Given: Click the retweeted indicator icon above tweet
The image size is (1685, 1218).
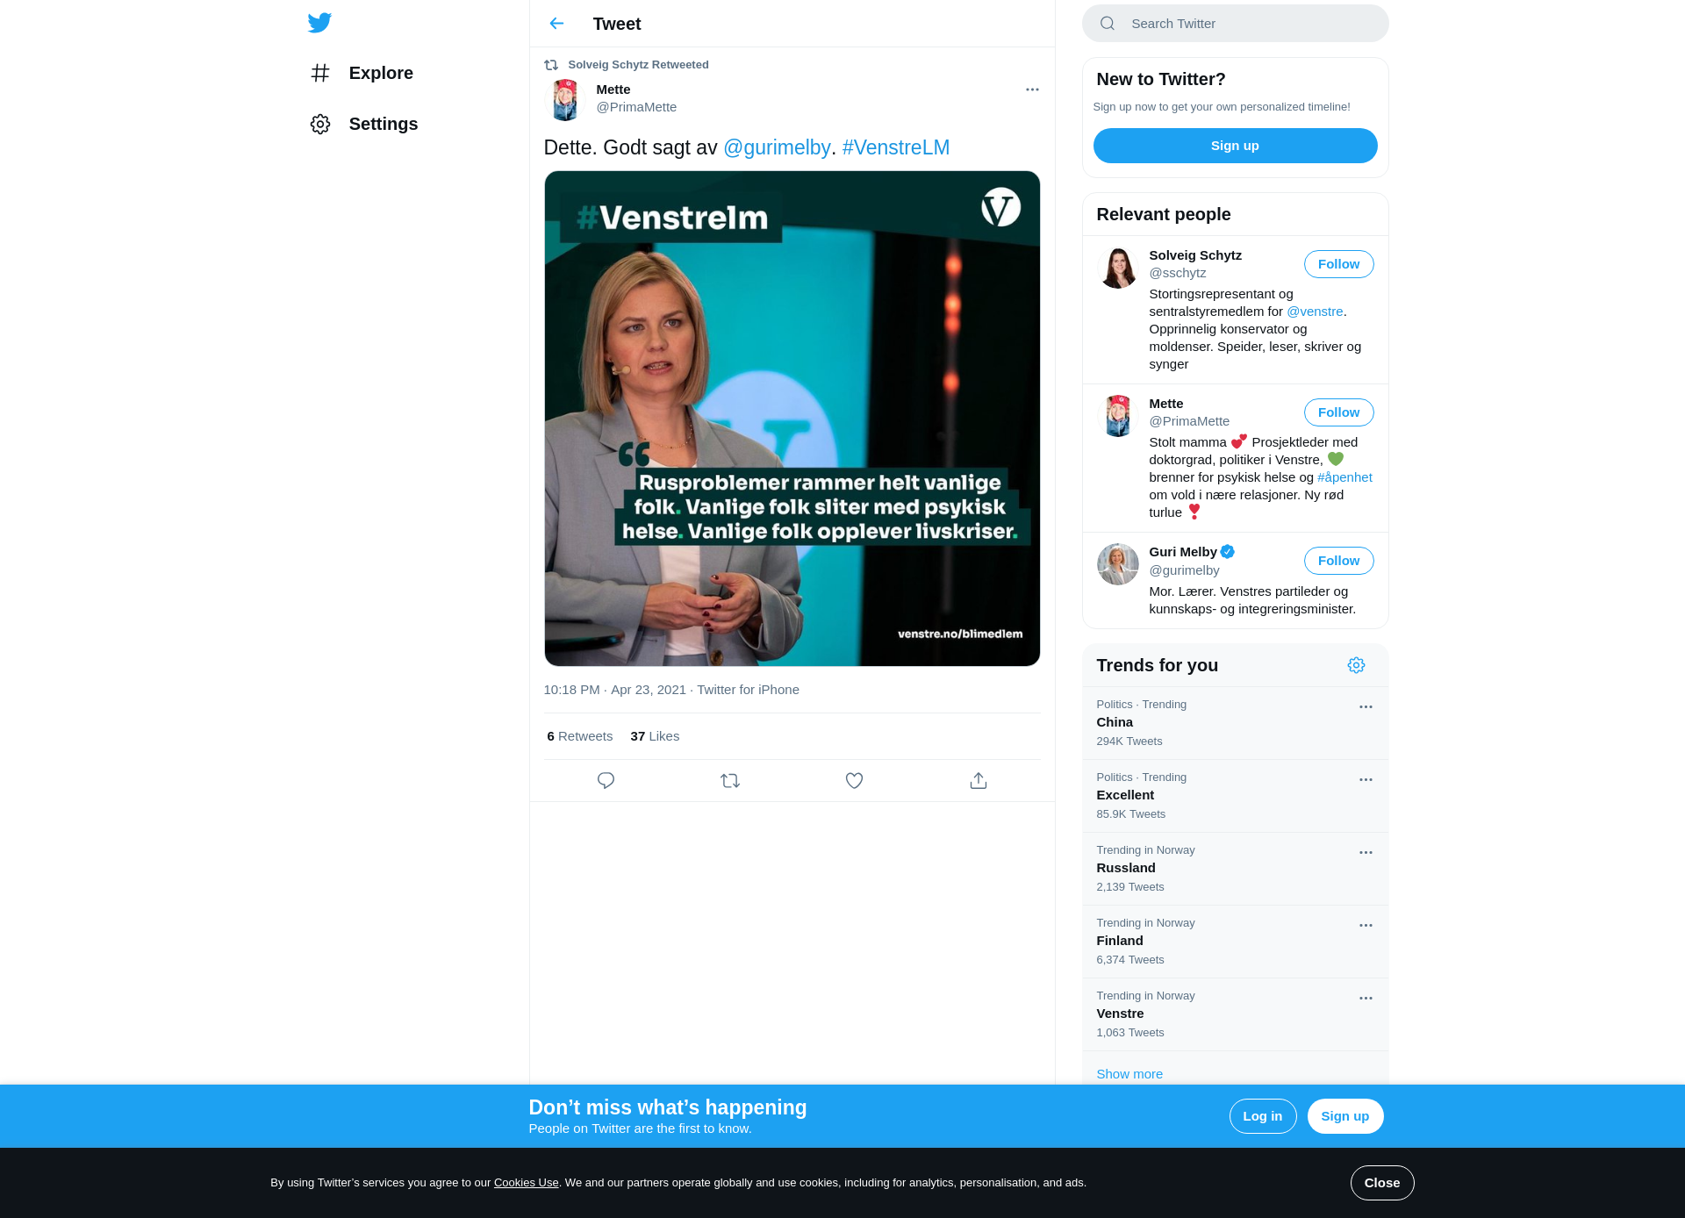Looking at the screenshot, I should point(551,65).
